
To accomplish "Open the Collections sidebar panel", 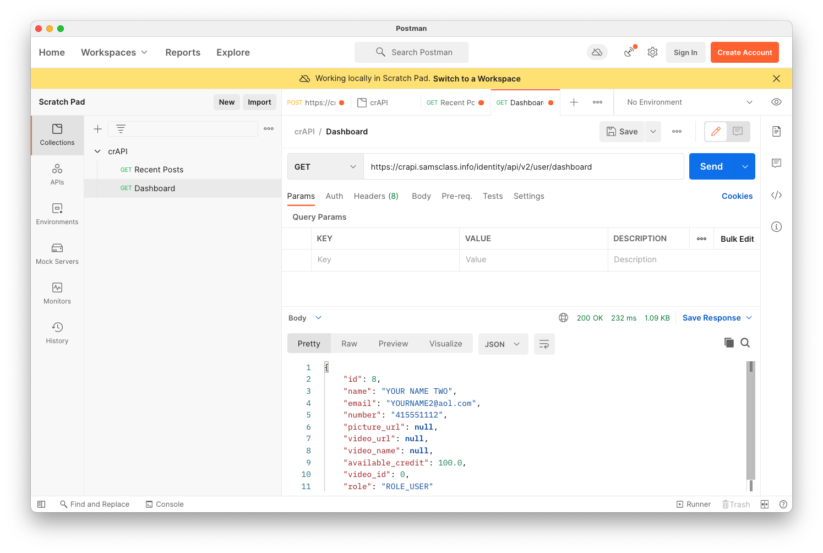I will tap(57, 135).
